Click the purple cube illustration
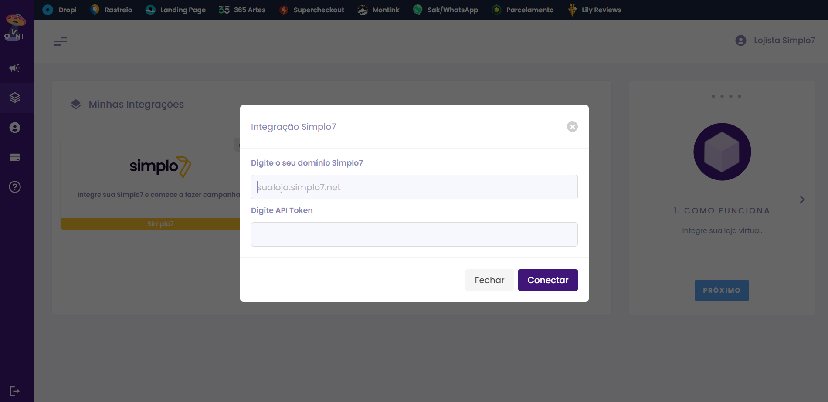 [722, 152]
